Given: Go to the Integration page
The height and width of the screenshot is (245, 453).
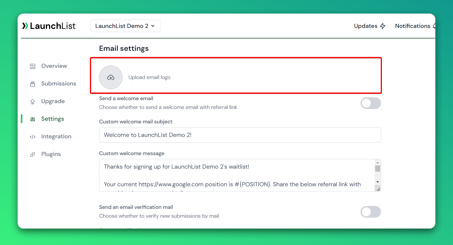Looking at the screenshot, I should pyautogui.click(x=56, y=137).
